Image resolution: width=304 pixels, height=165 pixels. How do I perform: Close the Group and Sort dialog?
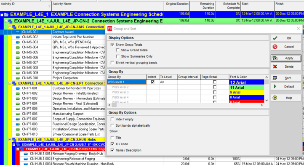[298, 29]
